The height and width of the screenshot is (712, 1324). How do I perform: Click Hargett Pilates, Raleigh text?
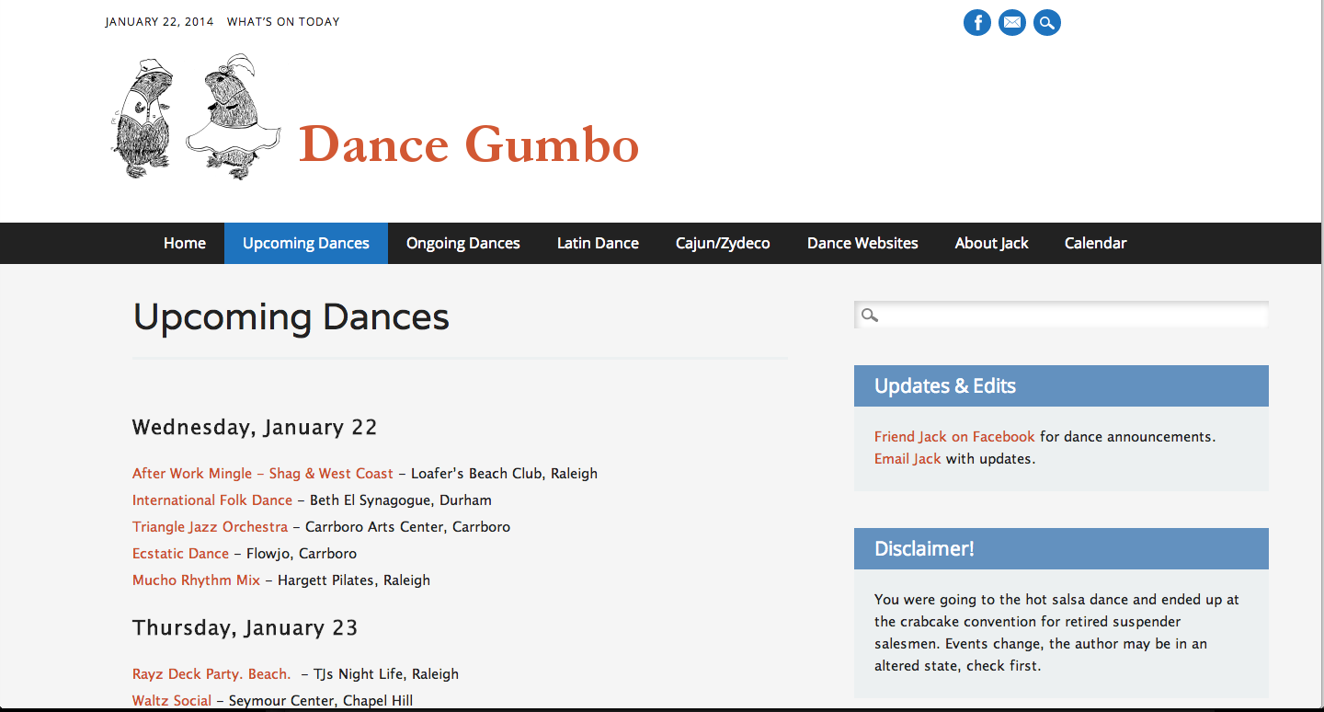[354, 580]
